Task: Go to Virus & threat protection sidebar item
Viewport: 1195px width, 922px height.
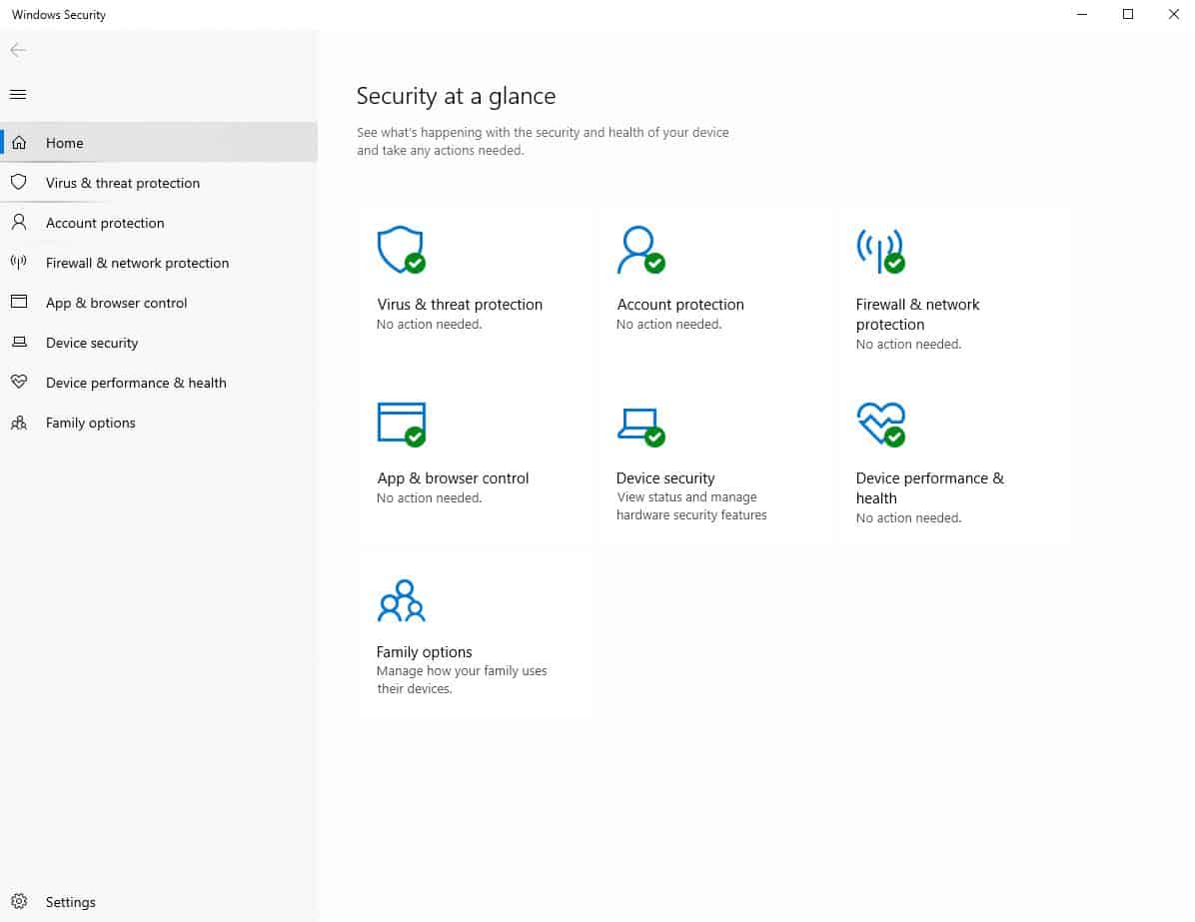Action: coord(159,182)
